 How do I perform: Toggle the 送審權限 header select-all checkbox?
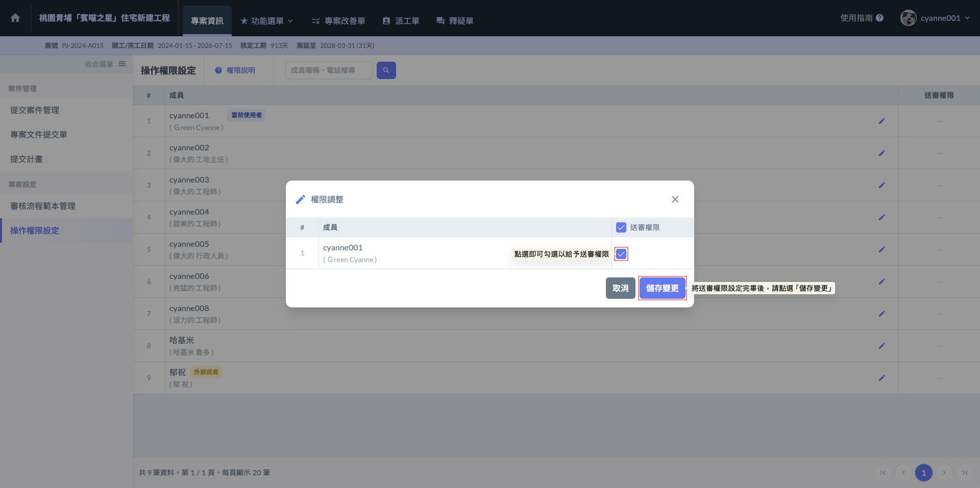click(x=621, y=227)
